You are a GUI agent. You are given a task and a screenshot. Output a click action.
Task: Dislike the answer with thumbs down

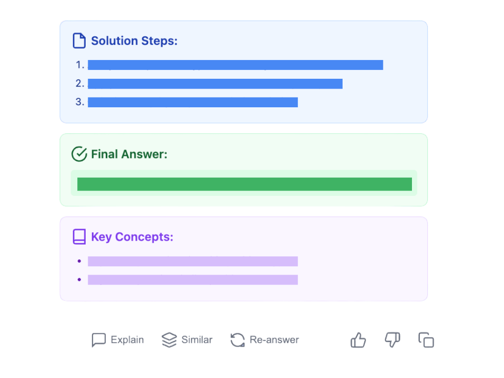tap(392, 340)
